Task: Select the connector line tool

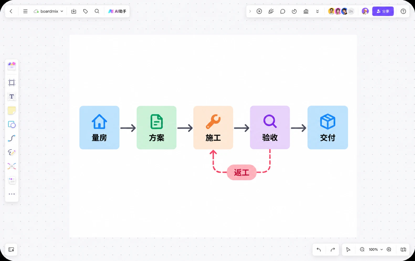Action: click(x=12, y=138)
